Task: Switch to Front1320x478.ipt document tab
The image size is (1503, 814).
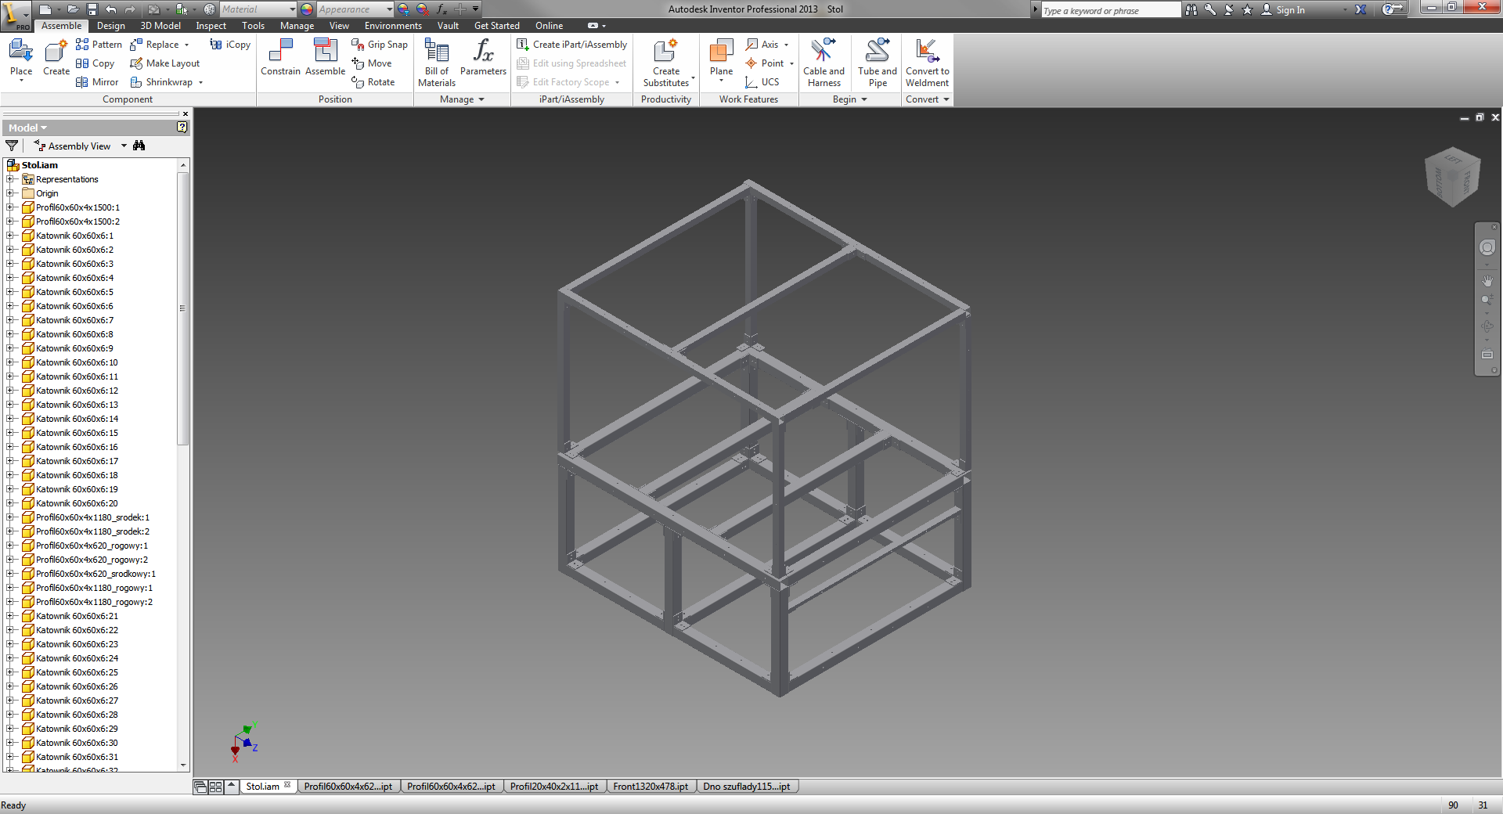Action: [651, 787]
